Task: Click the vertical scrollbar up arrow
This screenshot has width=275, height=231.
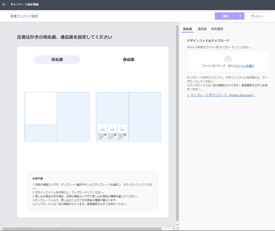Action: pos(177,24)
